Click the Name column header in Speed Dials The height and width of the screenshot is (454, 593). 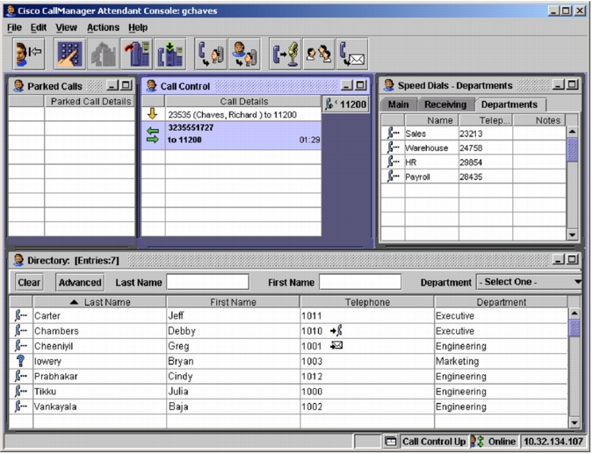432,120
